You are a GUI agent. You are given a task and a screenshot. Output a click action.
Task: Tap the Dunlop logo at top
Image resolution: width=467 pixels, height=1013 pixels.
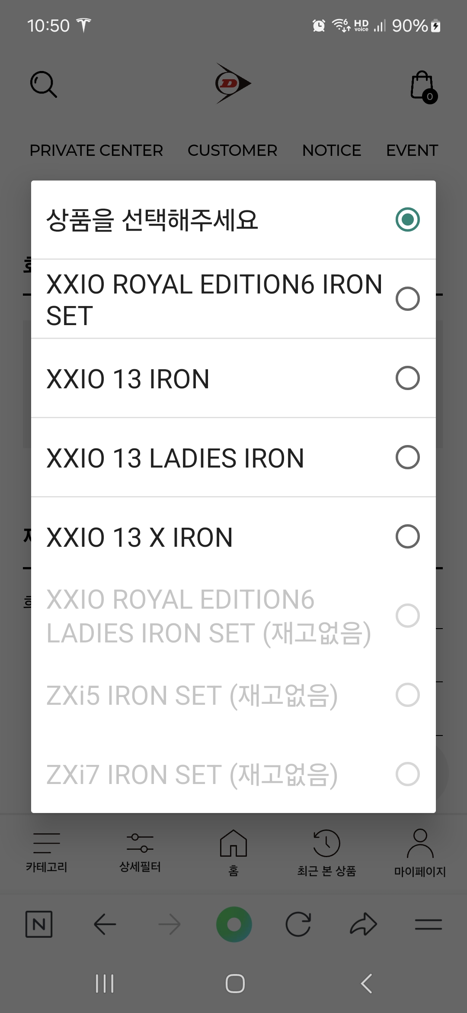233,84
